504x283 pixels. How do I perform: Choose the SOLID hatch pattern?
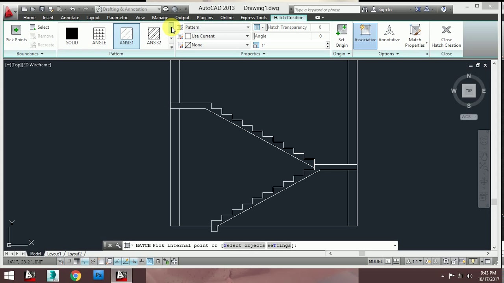72,36
